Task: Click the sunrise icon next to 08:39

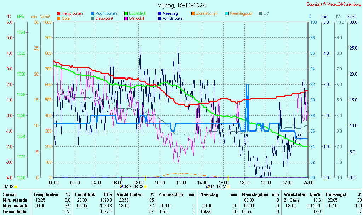Action: click(146, 187)
